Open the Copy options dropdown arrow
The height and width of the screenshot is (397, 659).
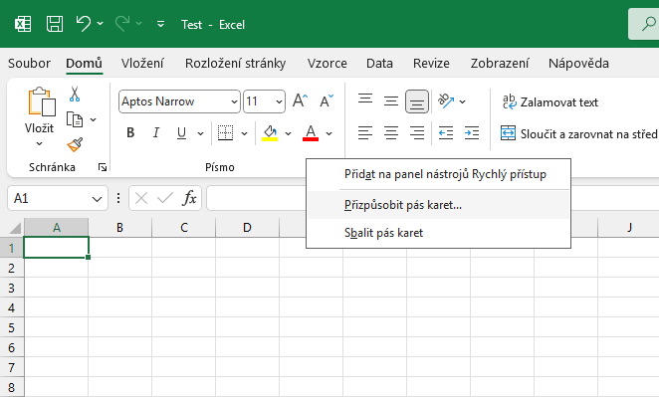94,119
